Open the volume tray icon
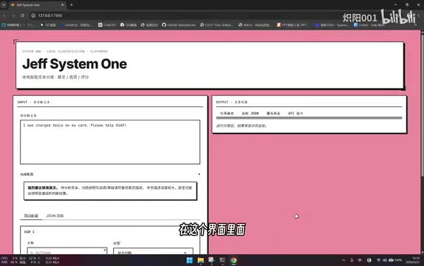The height and width of the screenshot is (266, 424). (385, 260)
